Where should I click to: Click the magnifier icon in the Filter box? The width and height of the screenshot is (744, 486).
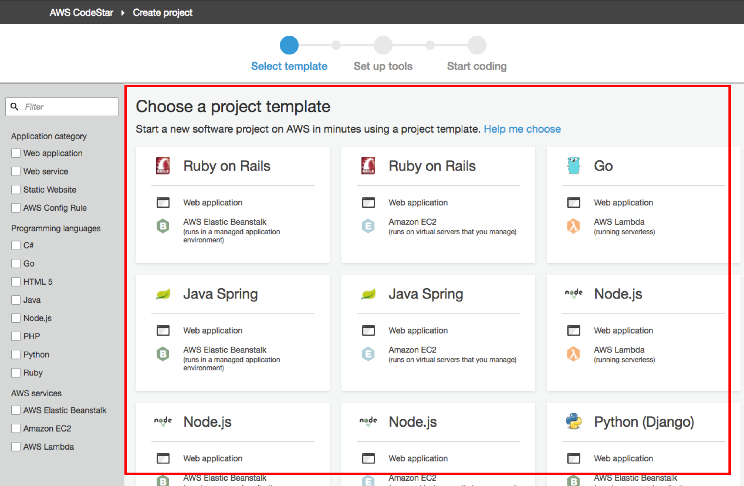15,107
